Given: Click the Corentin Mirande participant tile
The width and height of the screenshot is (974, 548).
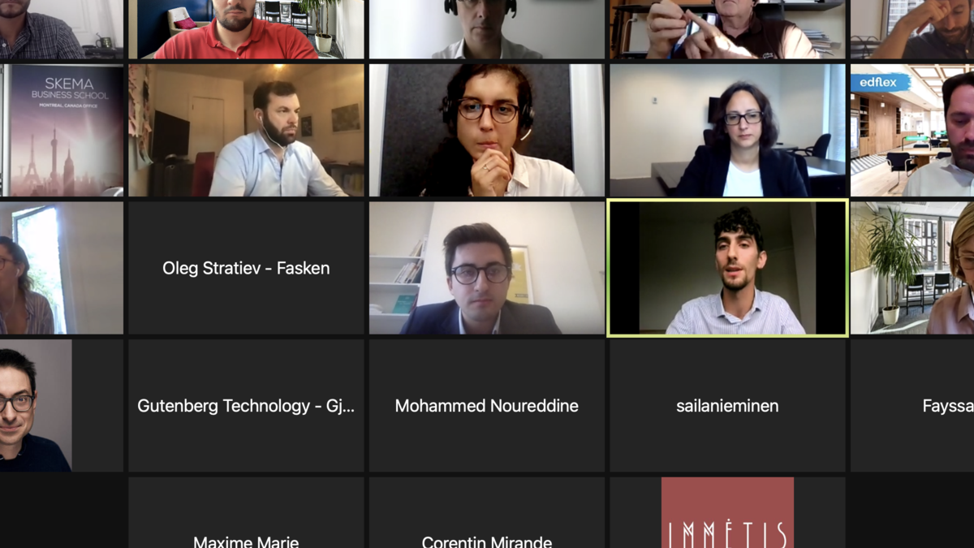Looking at the screenshot, I should click(x=487, y=512).
